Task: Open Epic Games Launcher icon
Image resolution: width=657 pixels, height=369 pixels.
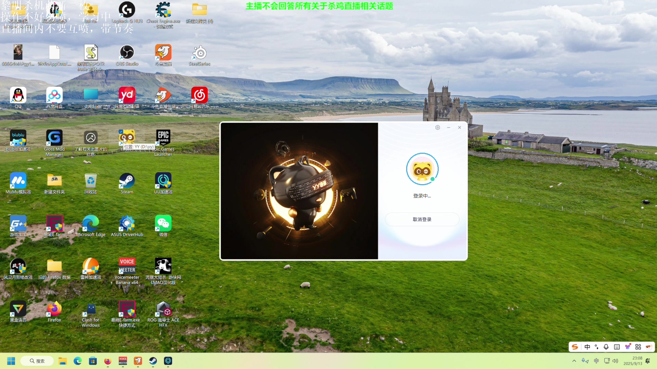Action: pyautogui.click(x=163, y=143)
